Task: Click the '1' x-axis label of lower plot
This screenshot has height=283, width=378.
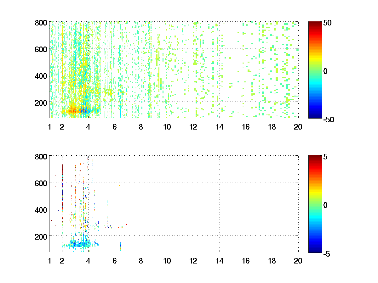Action: (49, 261)
